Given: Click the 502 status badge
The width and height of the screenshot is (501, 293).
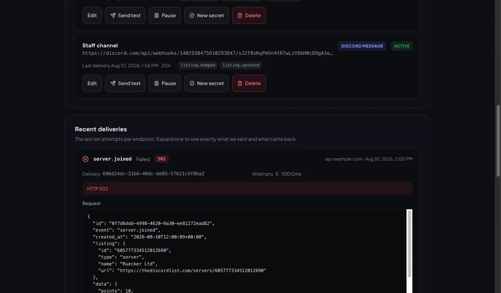Looking at the screenshot, I should [162, 159].
